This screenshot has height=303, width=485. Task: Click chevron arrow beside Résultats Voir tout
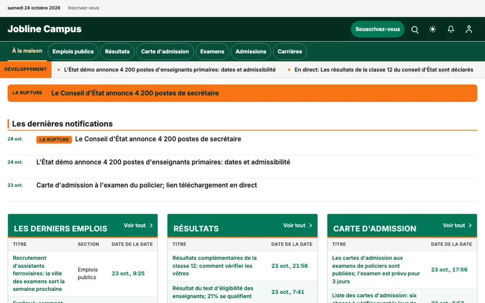point(311,225)
